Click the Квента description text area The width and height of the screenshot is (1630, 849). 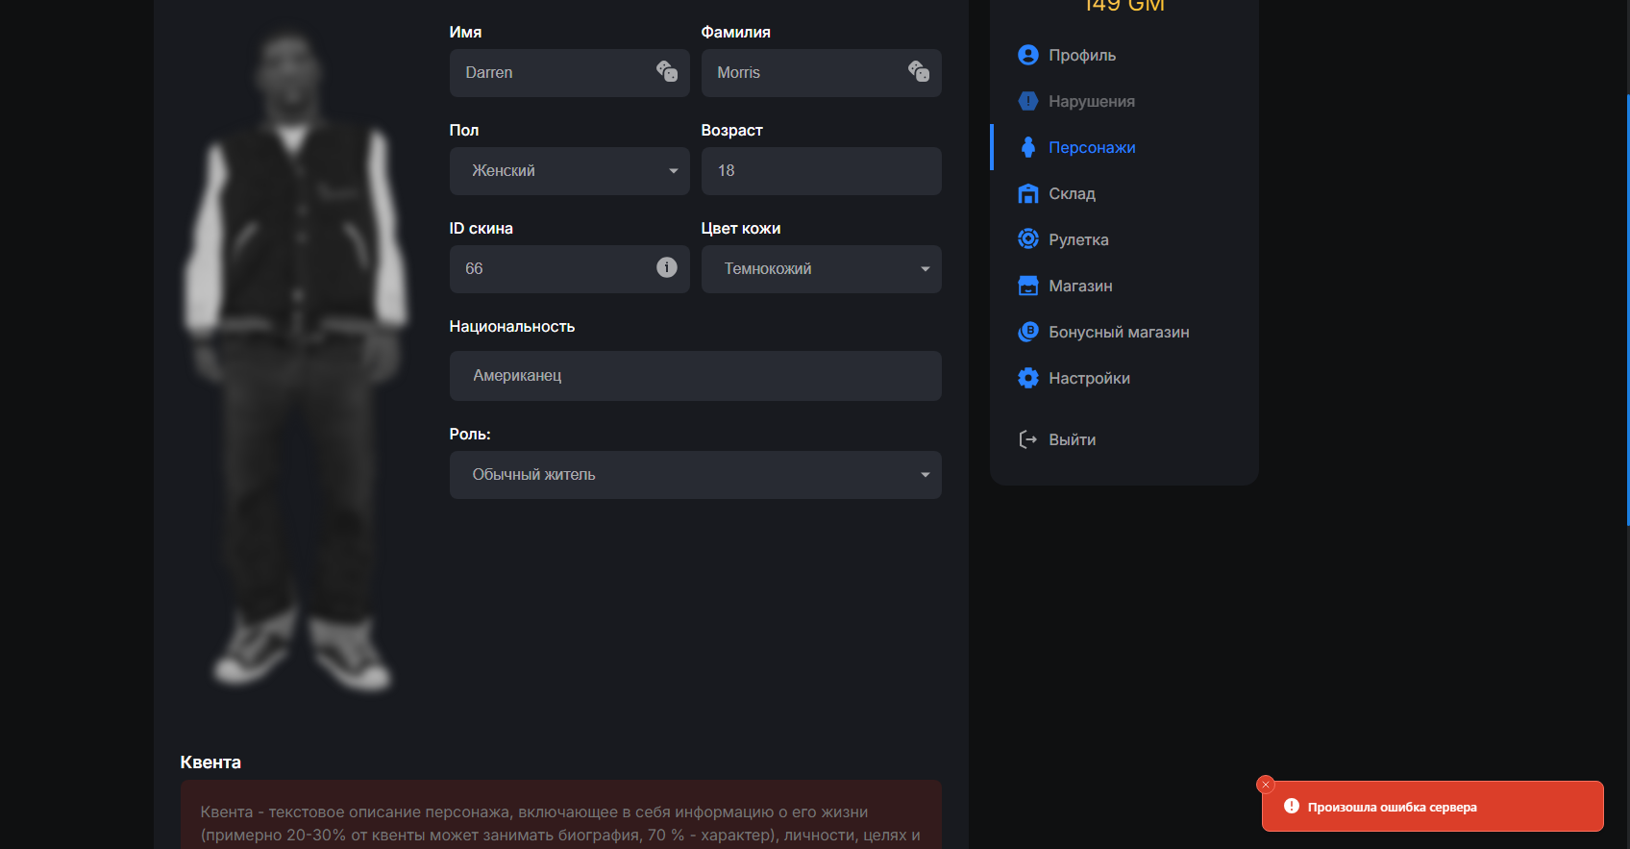click(560, 822)
